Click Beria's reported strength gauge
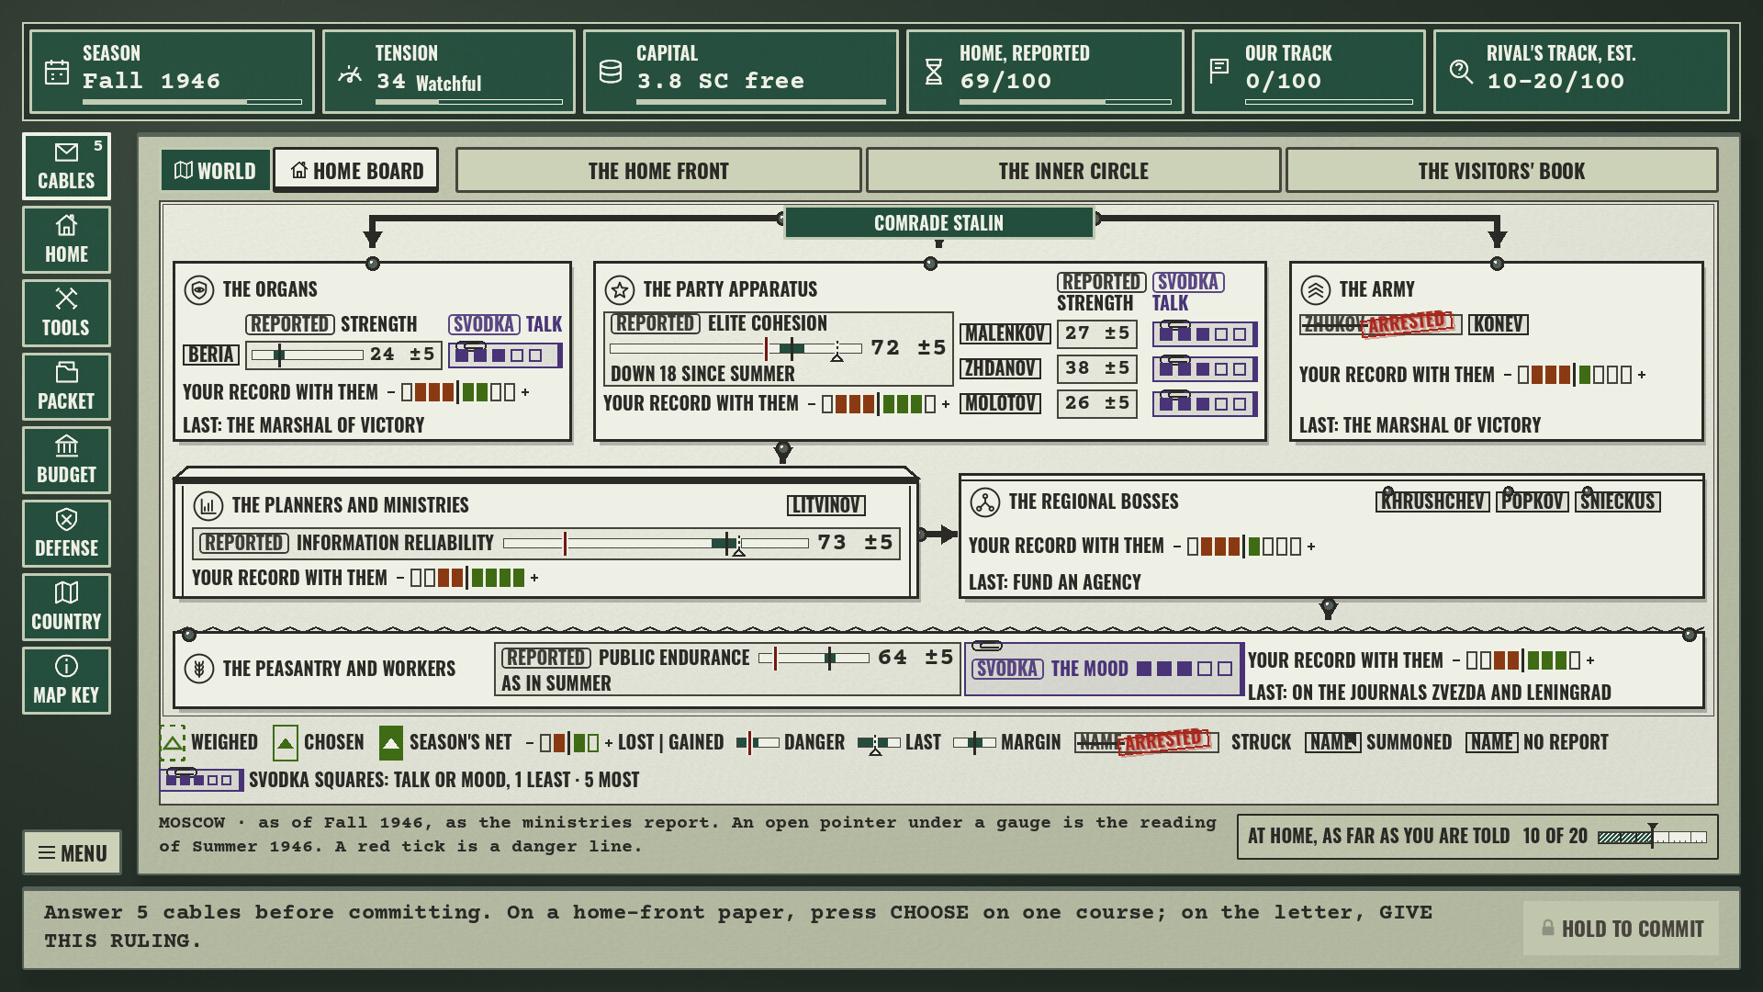Image resolution: width=1763 pixels, height=992 pixels. [307, 355]
